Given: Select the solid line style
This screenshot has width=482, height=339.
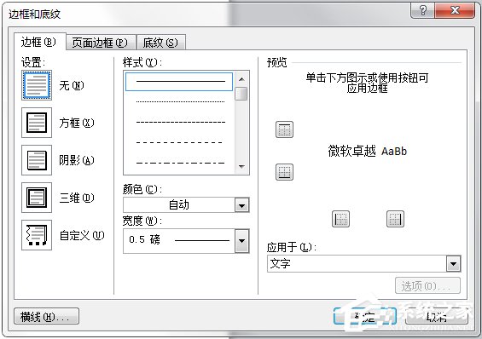Looking at the screenshot, I should point(179,82).
